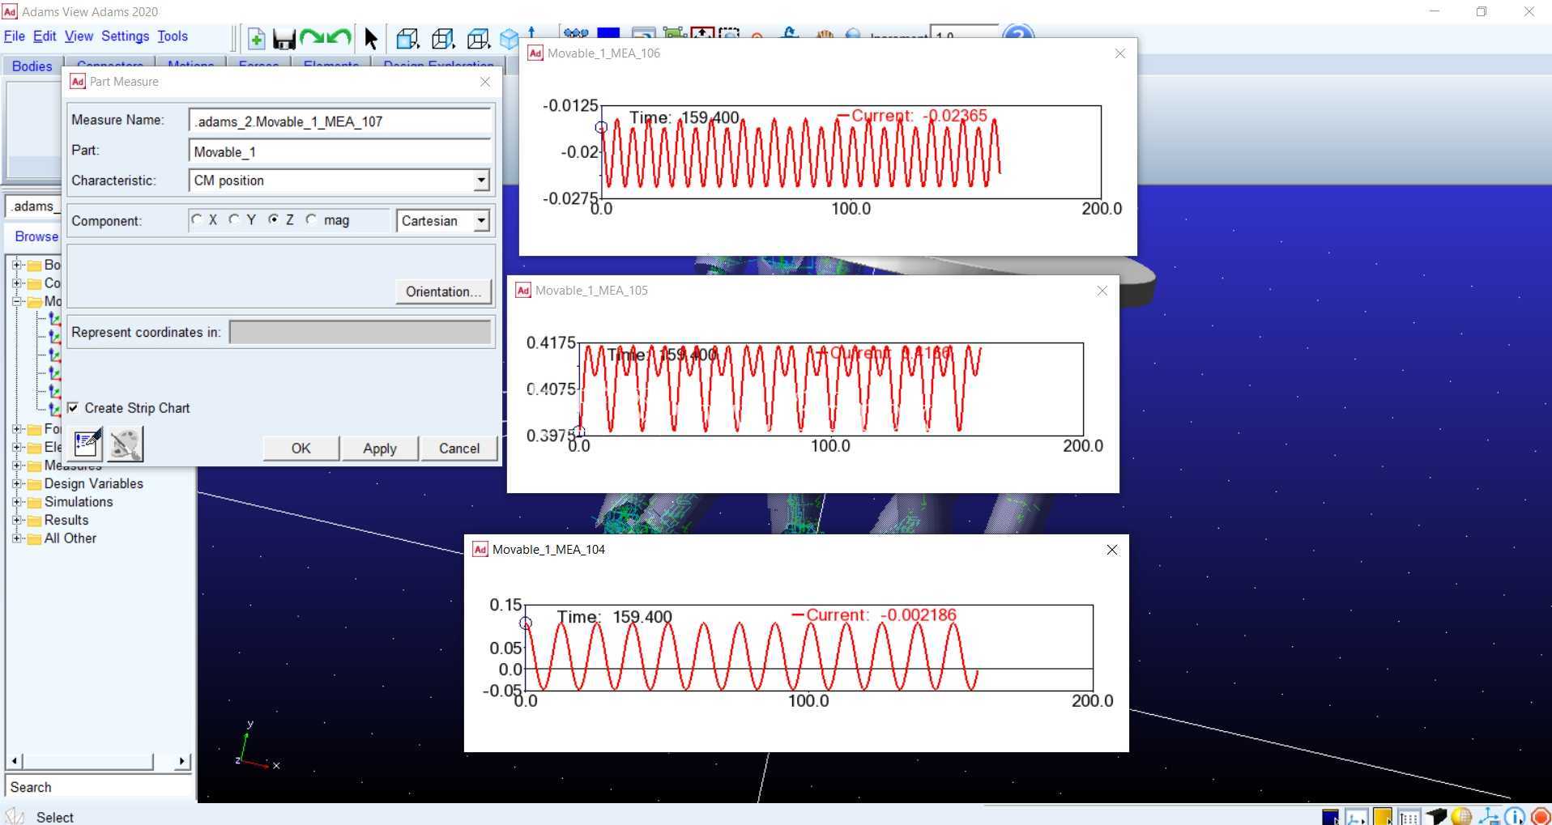Viewport: 1552px width, 825px height.
Task: Expand the Simulations tree folder
Action: 17,502
